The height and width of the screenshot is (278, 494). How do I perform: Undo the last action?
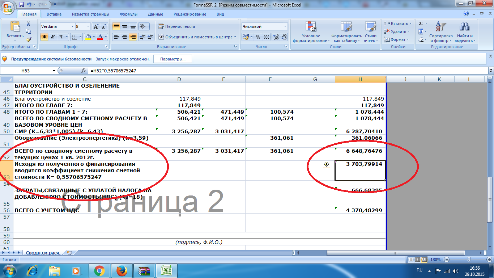click(x=29, y=5)
